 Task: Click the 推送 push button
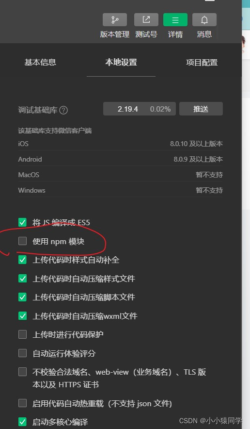click(x=201, y=109)
